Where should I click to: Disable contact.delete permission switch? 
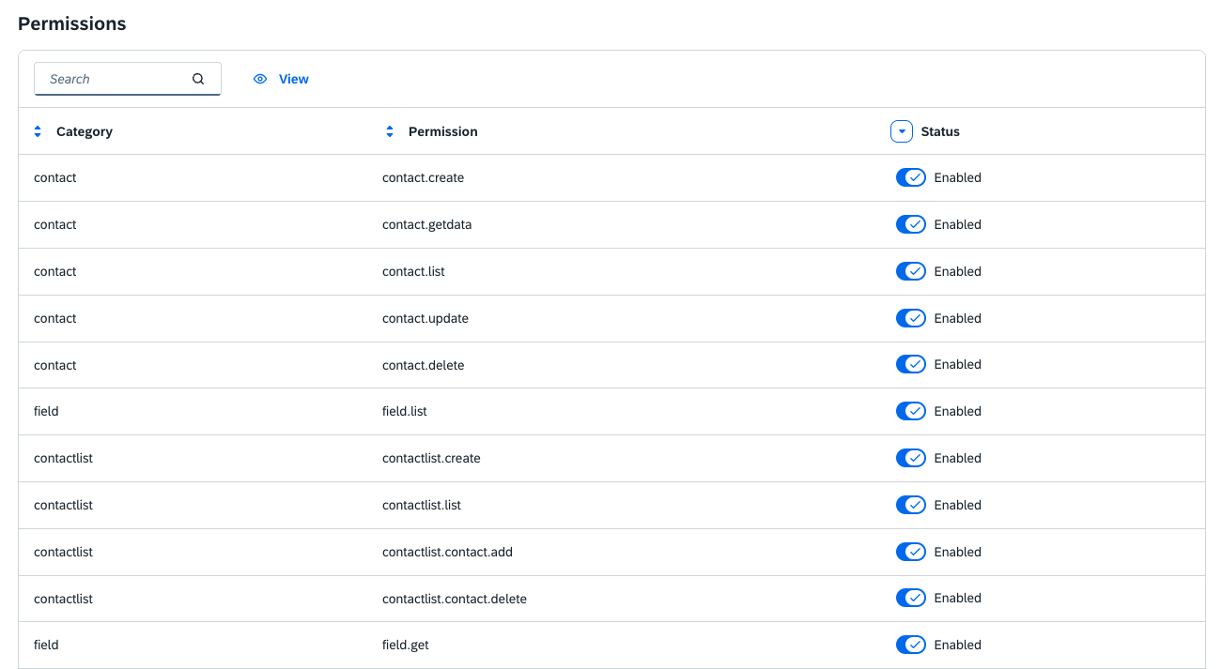910,364
